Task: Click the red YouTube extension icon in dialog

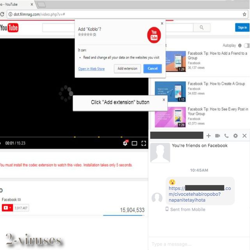Action: click(154, 35)
